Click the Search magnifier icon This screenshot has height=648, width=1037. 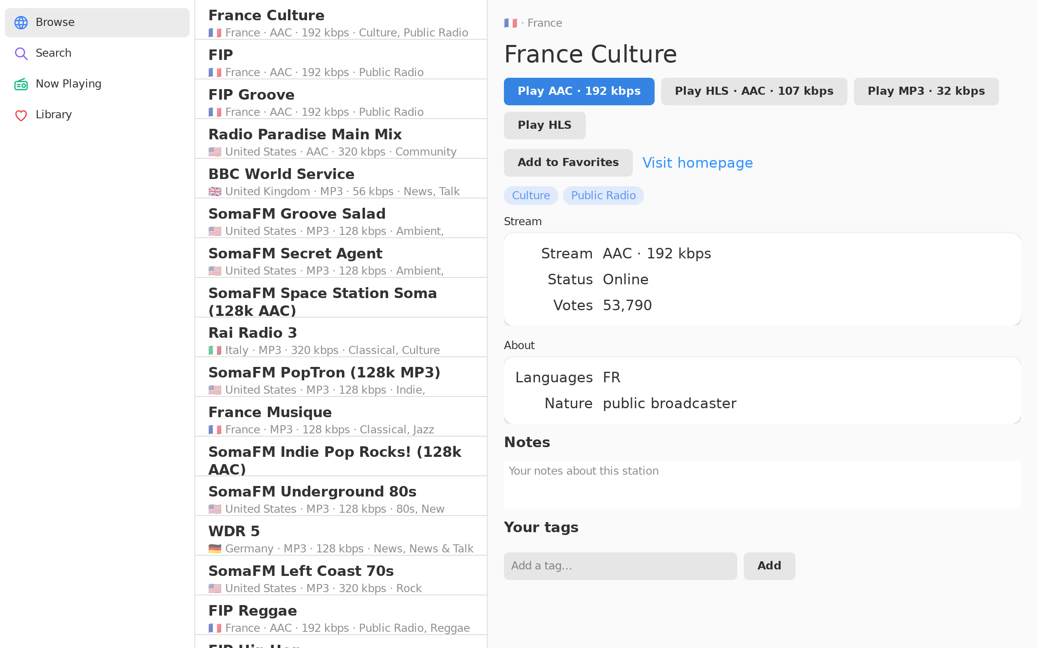tap(21, 53)
